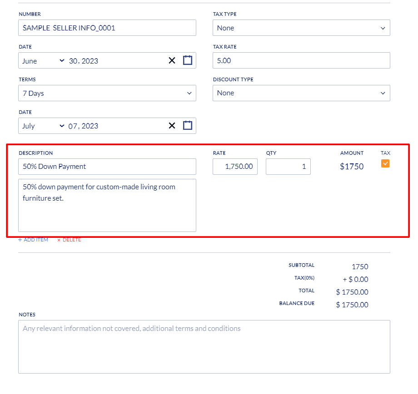Open the calendar picker for the July due date
This screenshot has width=418, height=394.
(187, 125)
